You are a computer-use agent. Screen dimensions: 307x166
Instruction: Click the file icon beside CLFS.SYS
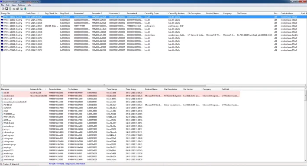tap(2, 108)
